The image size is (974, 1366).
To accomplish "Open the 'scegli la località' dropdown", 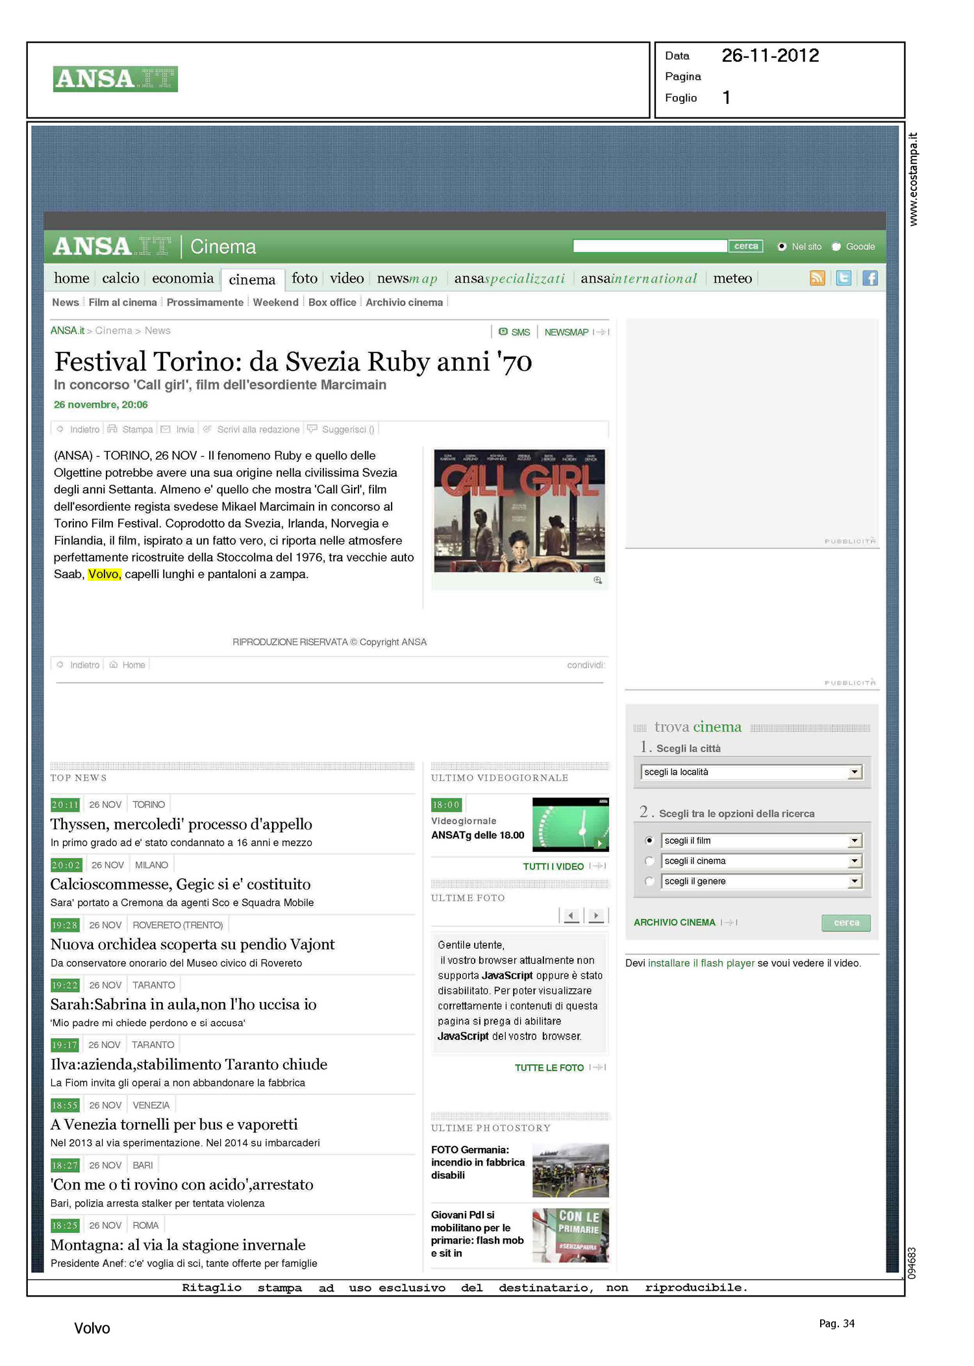I will coord(855,772).
